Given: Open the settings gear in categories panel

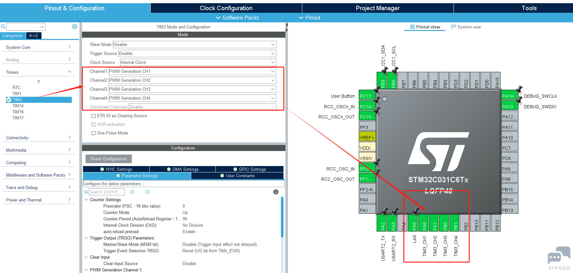Looking at the screenshot, I should 75,27.
